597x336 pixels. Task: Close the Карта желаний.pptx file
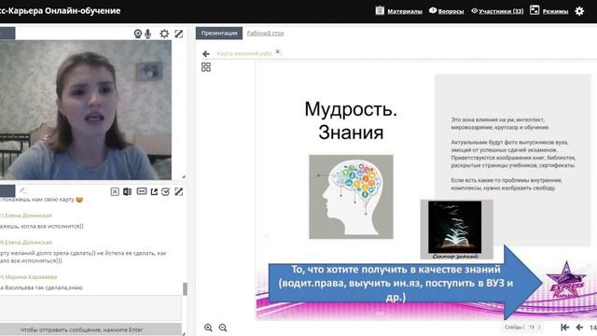278,52
